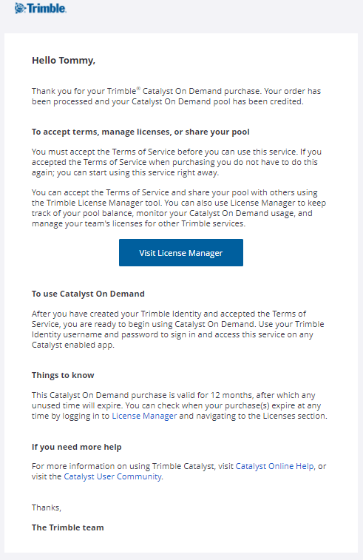Click the 'If you need more help' heading

point(77,447)
